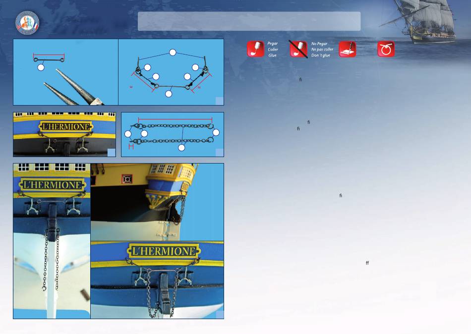Click the "Don't glue" label
Screen dimensions: 471x334
point(320,56)
